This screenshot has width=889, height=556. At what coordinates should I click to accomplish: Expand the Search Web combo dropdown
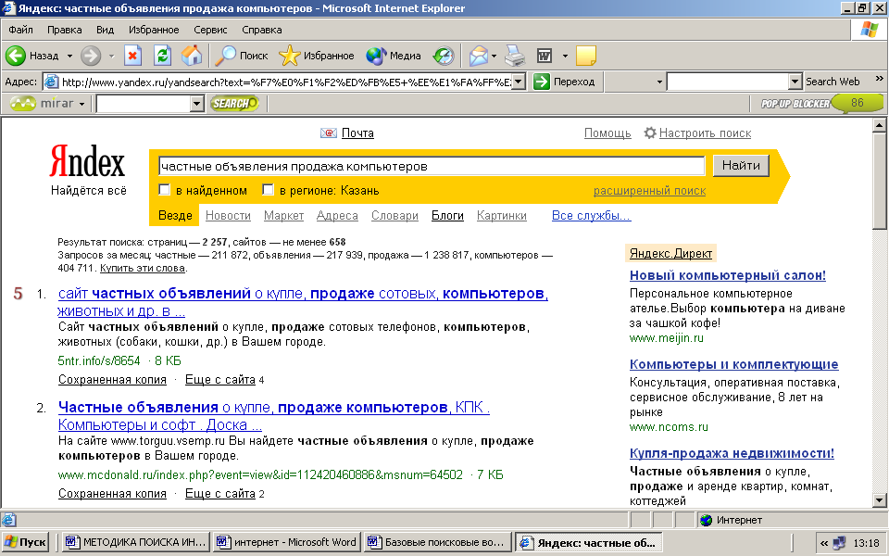point(795,82)
